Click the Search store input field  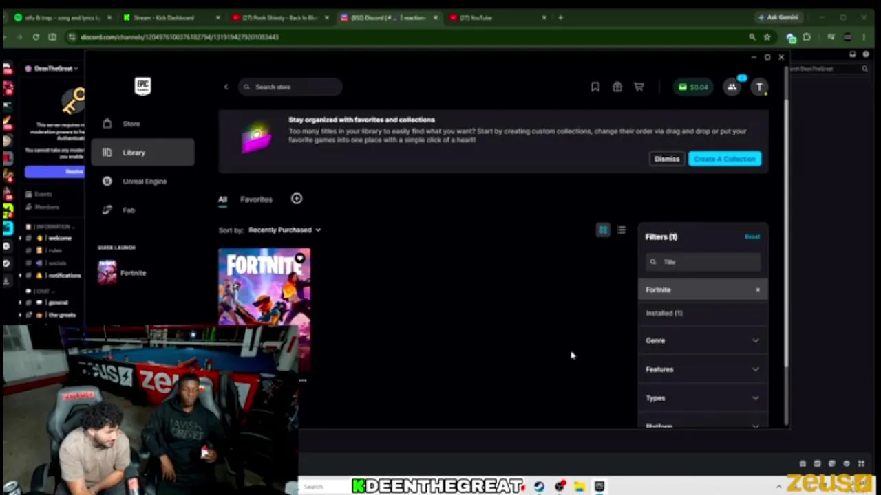pos(290,87)
